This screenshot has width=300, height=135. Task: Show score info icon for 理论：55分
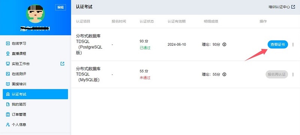point(224,74)
